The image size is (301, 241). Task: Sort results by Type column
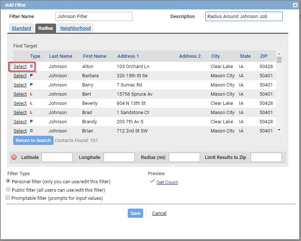pos(35,56)
